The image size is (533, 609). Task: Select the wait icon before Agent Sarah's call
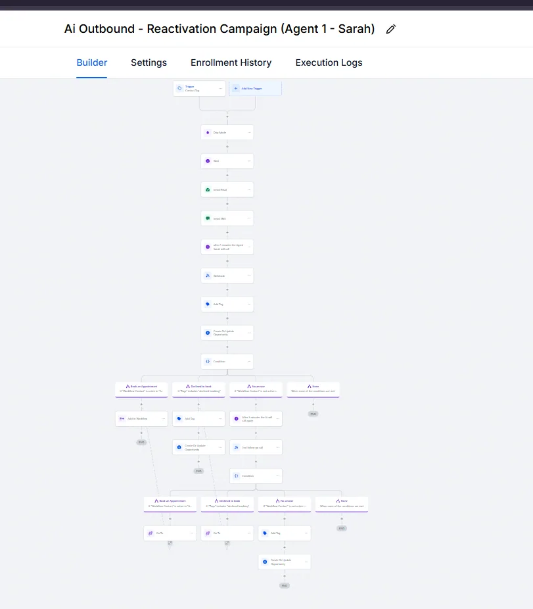click(208, 247)
